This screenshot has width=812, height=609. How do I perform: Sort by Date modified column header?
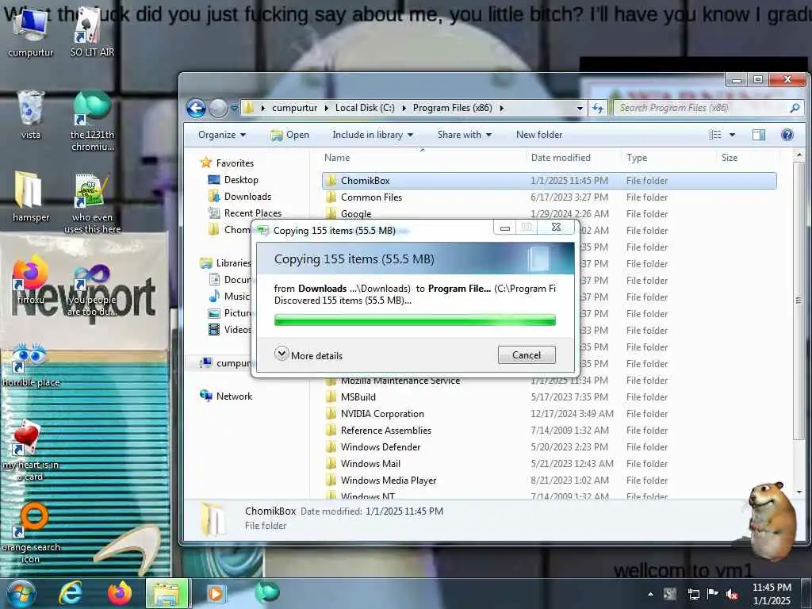(x=574, y=158)
